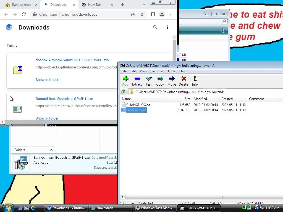Viewport: 283px width, 212px height.
Task: Open the View menu in 7-Zip
Action: pos(143,71)
